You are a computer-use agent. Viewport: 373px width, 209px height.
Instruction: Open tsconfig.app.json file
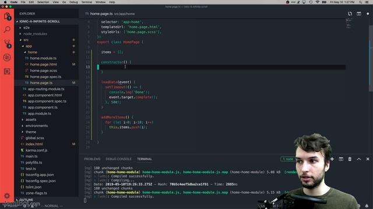(40, 175)
